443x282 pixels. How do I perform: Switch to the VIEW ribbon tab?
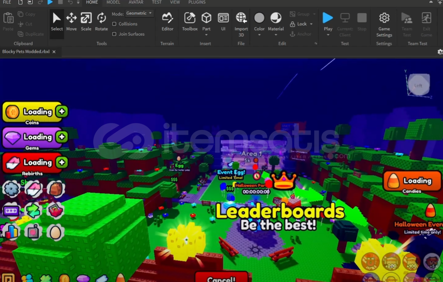(175, 2)
